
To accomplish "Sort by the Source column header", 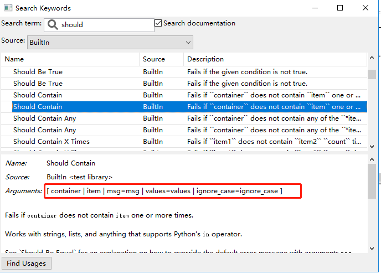I will [161, 59].
